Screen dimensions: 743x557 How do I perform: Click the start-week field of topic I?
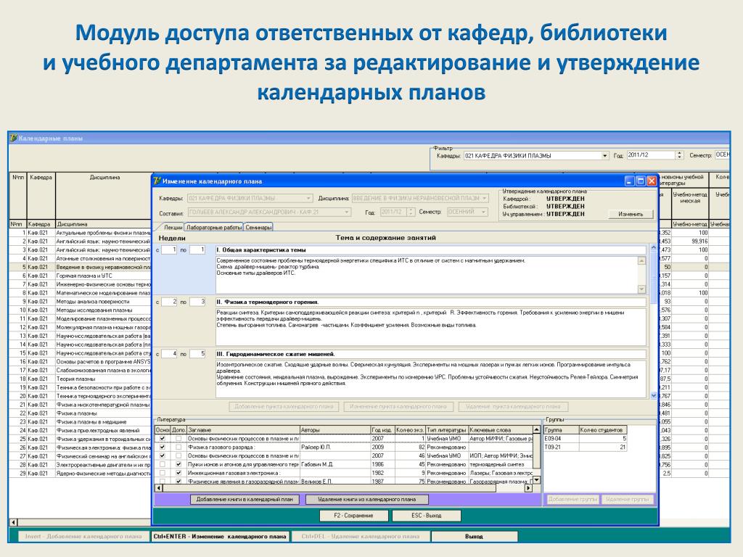[169, 249]
